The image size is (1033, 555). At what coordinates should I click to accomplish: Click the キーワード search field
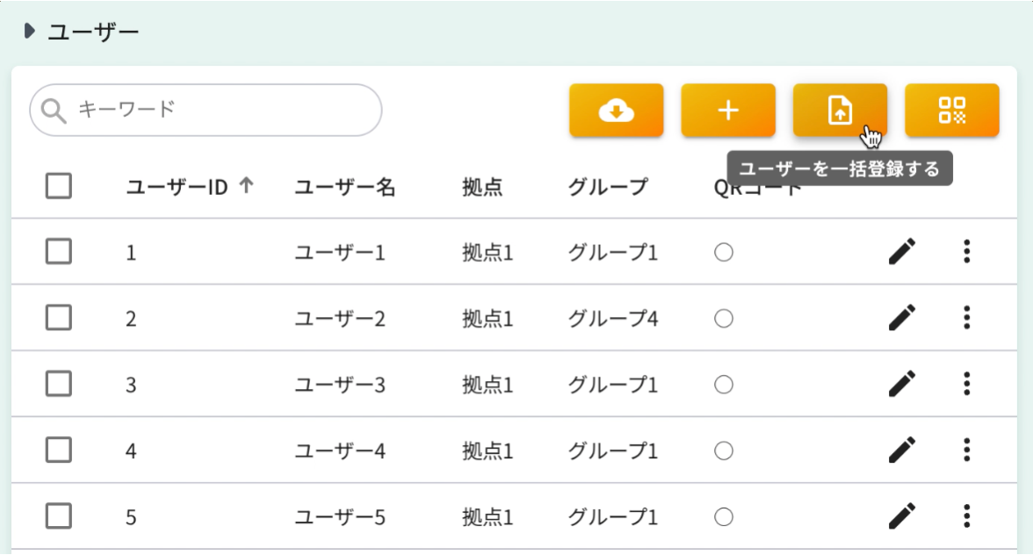tap(220, 110)
